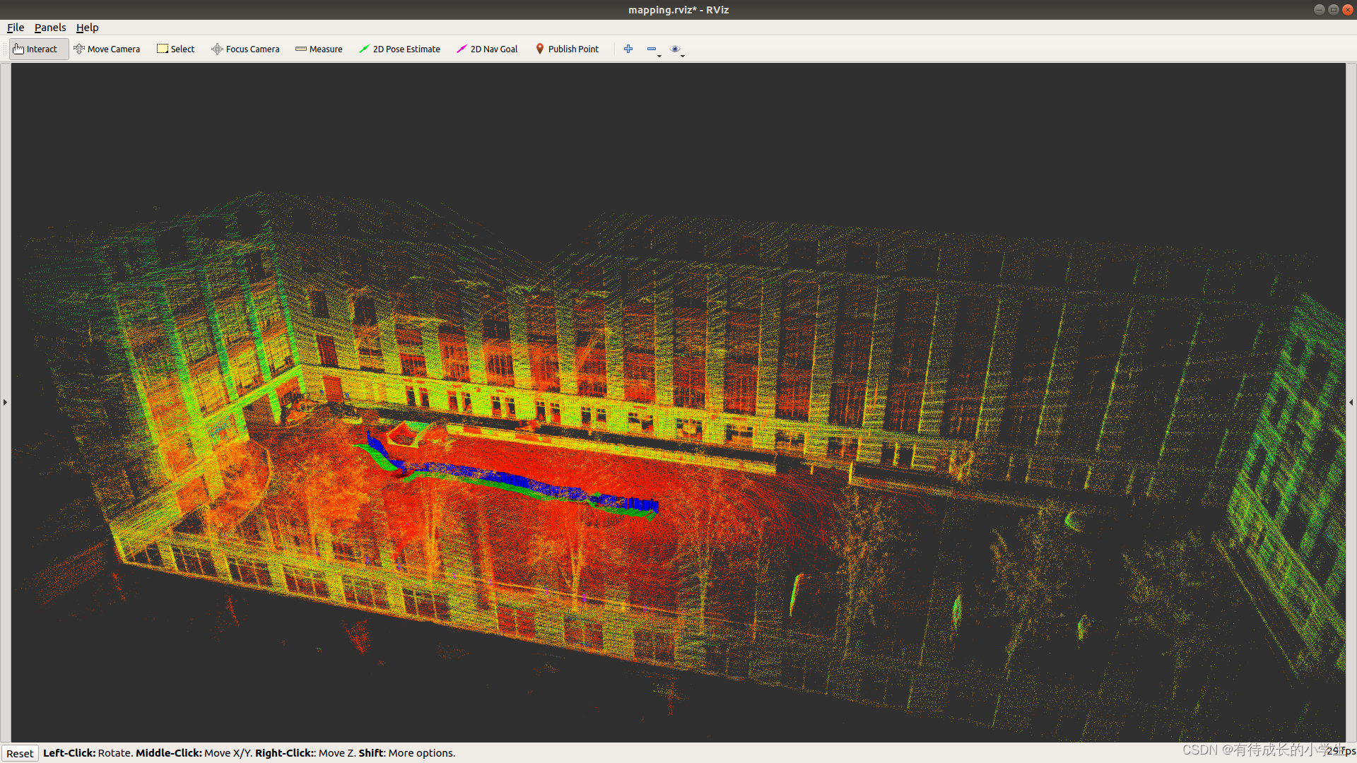
Task: Expand the collapsed right side panel
Action: 1351,402
